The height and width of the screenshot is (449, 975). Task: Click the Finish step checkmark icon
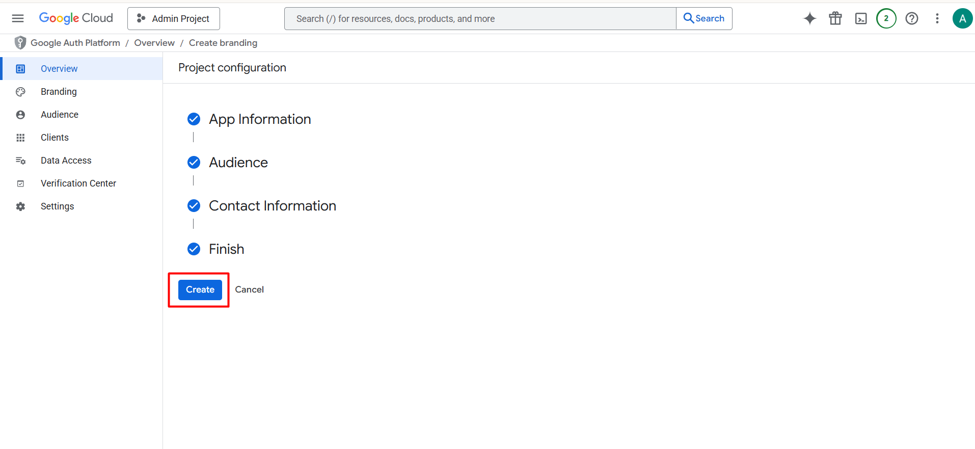coord(194,249)
